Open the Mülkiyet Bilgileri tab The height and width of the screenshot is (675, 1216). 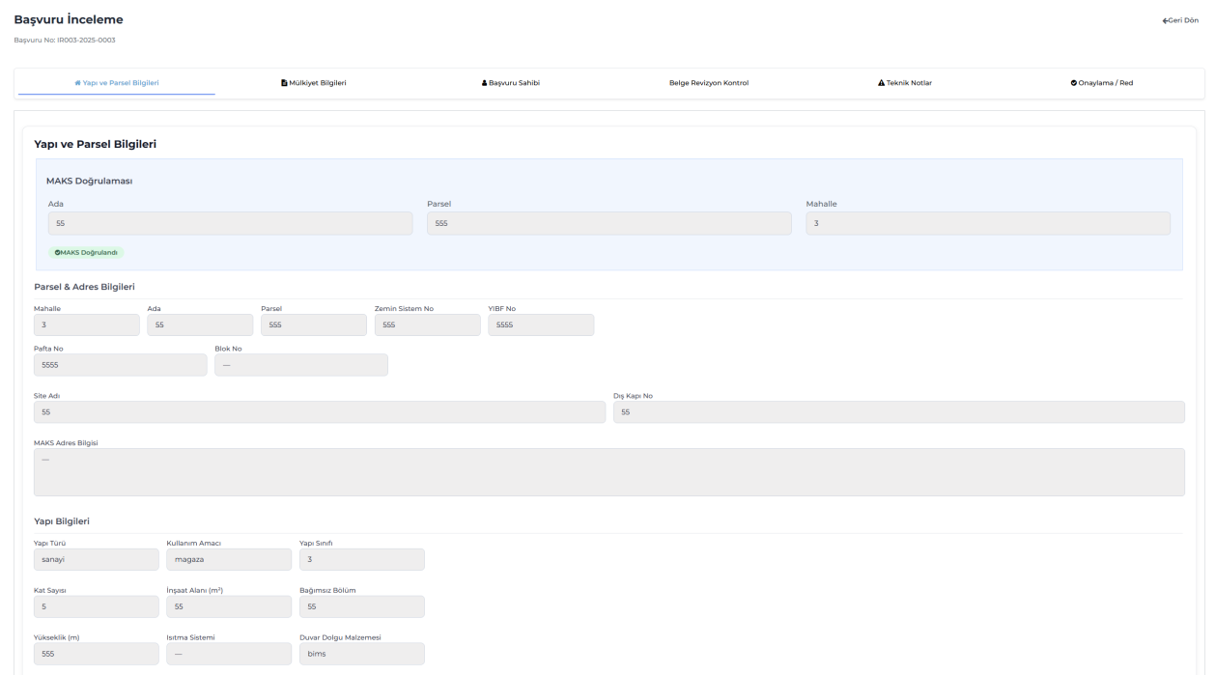click(313, 83)
